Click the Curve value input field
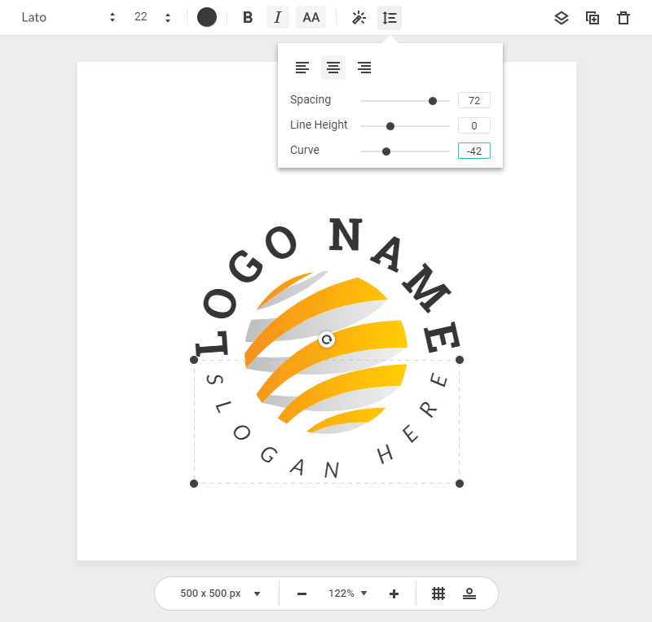 point(474,151)
